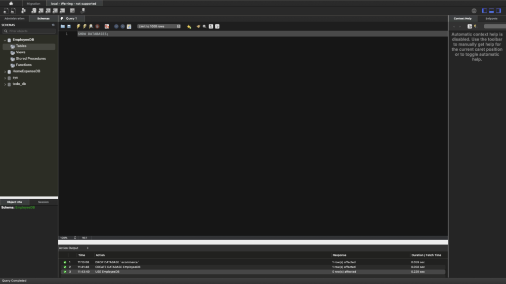
Task: Open the Limit to 1000 rows dropdown
Action: [159, 26]
